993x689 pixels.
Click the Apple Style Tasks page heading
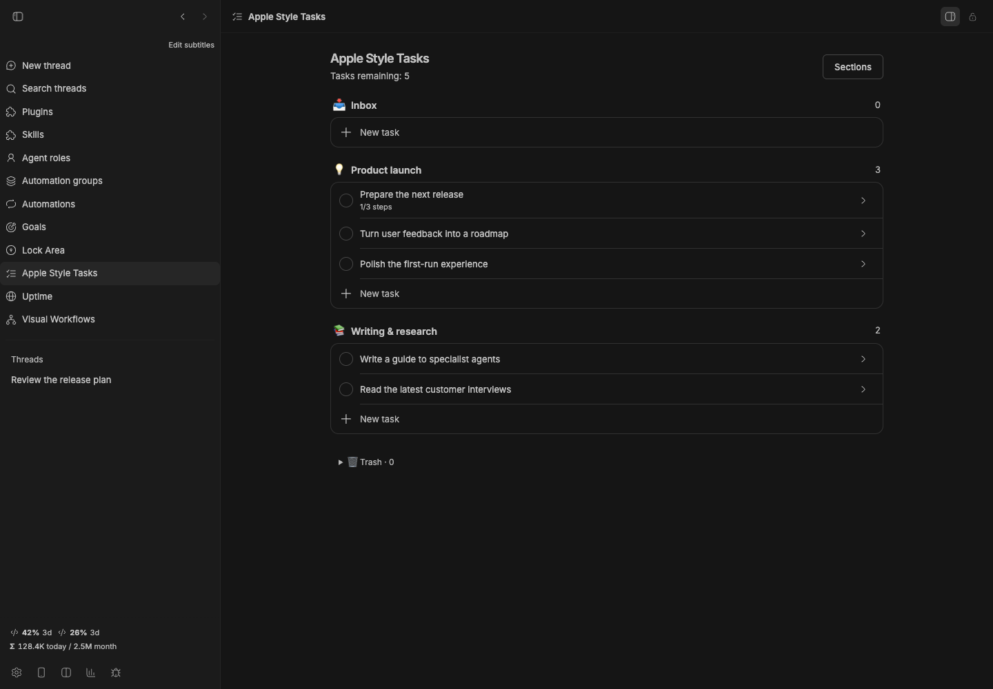point(379,59)
